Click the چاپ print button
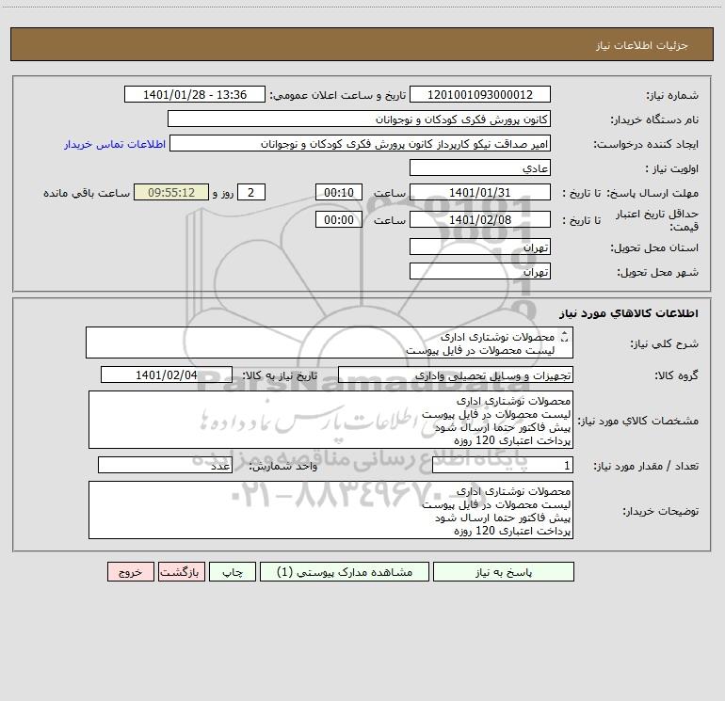The height and width of the screenshot is (701, 725). (233, 571)
